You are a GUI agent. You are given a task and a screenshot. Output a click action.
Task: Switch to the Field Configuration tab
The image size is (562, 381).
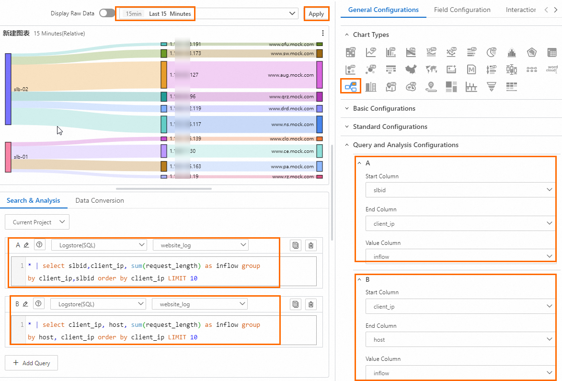click(462, 10)
